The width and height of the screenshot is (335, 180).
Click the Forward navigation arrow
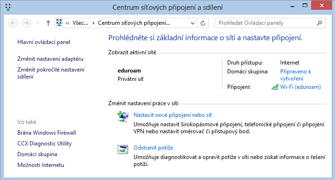click(x=26, y=23)
